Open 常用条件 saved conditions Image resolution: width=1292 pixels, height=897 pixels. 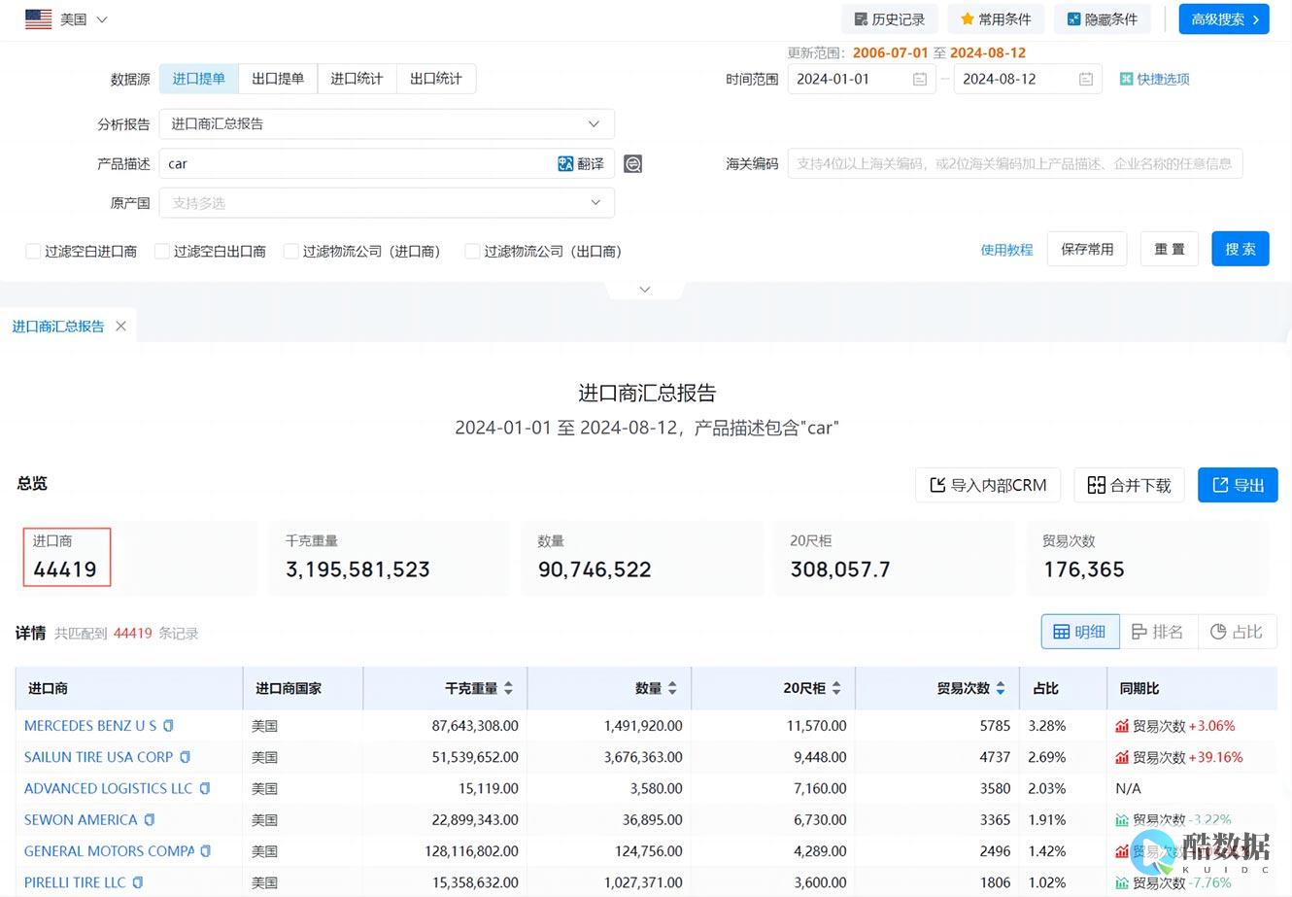[996, 19]
